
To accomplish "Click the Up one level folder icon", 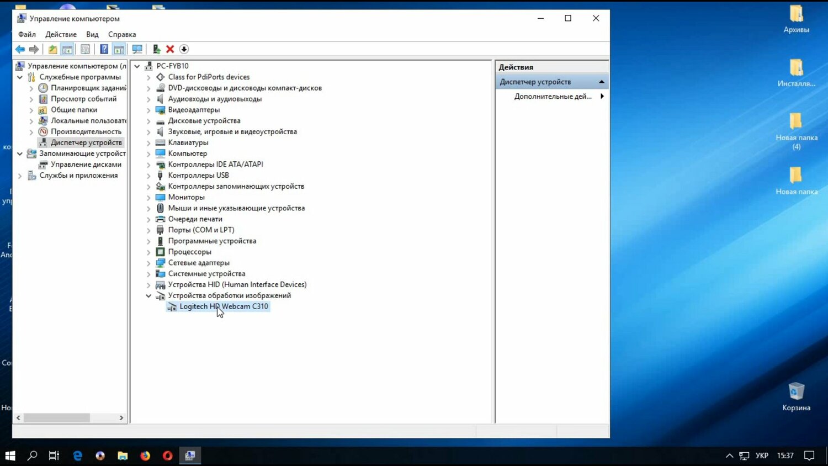I will click(x=52, y=49).
